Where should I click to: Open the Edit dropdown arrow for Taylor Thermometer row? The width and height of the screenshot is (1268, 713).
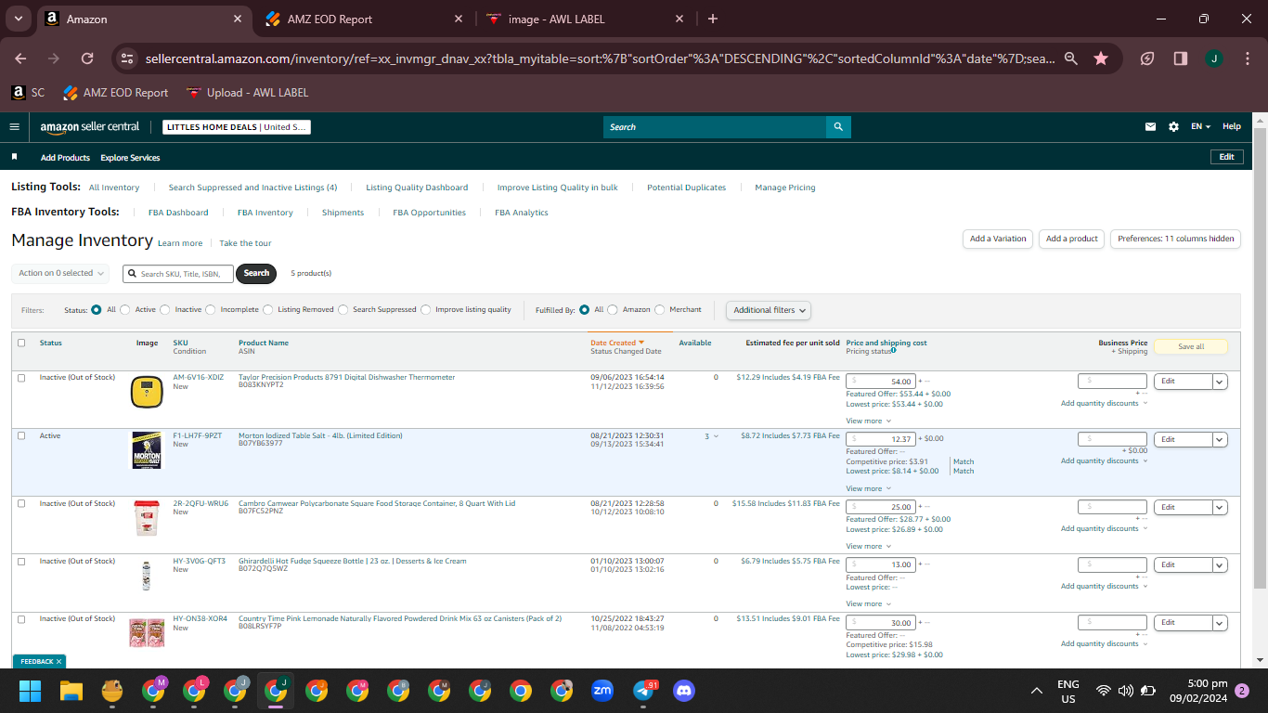(1220, 382)
